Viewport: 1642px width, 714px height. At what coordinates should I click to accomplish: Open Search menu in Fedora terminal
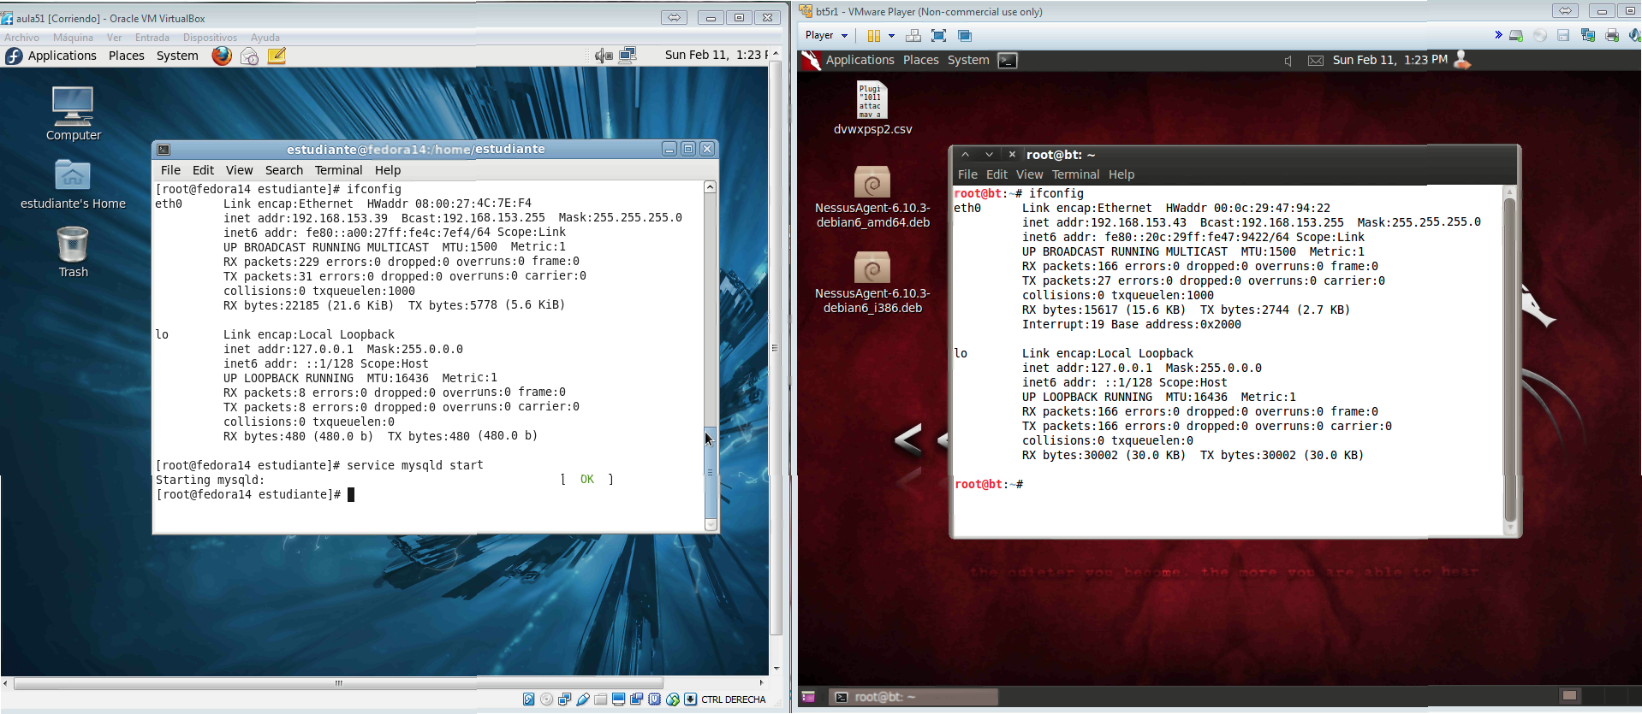[x=283, y=170]
